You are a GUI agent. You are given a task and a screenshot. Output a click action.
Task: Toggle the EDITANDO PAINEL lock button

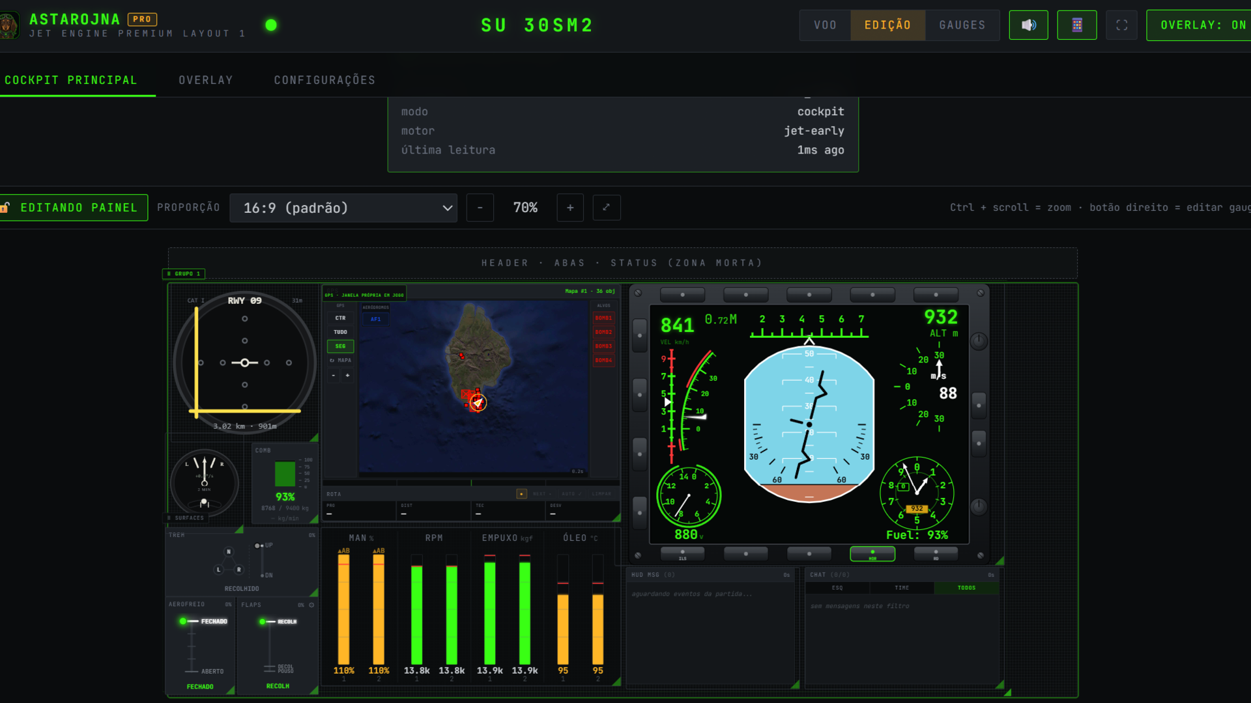[x=73, y=208]
